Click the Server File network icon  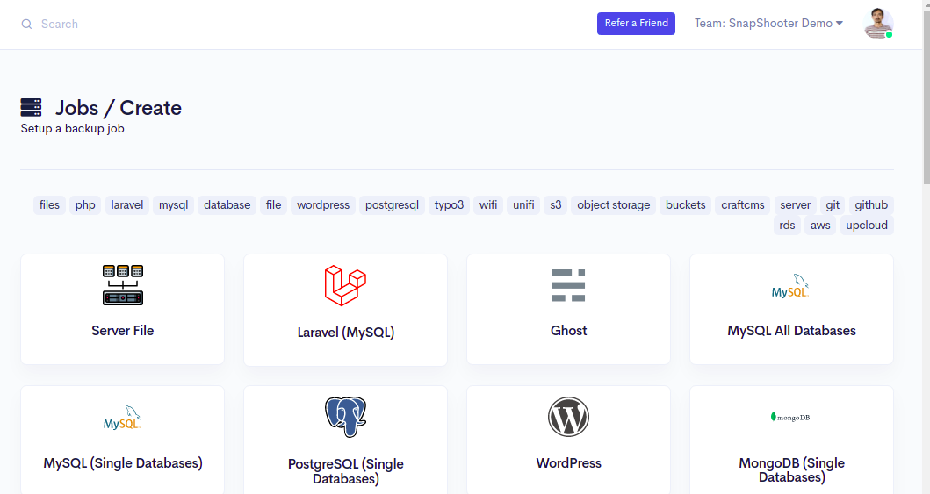pyautogui.click(x=123, y=285)
